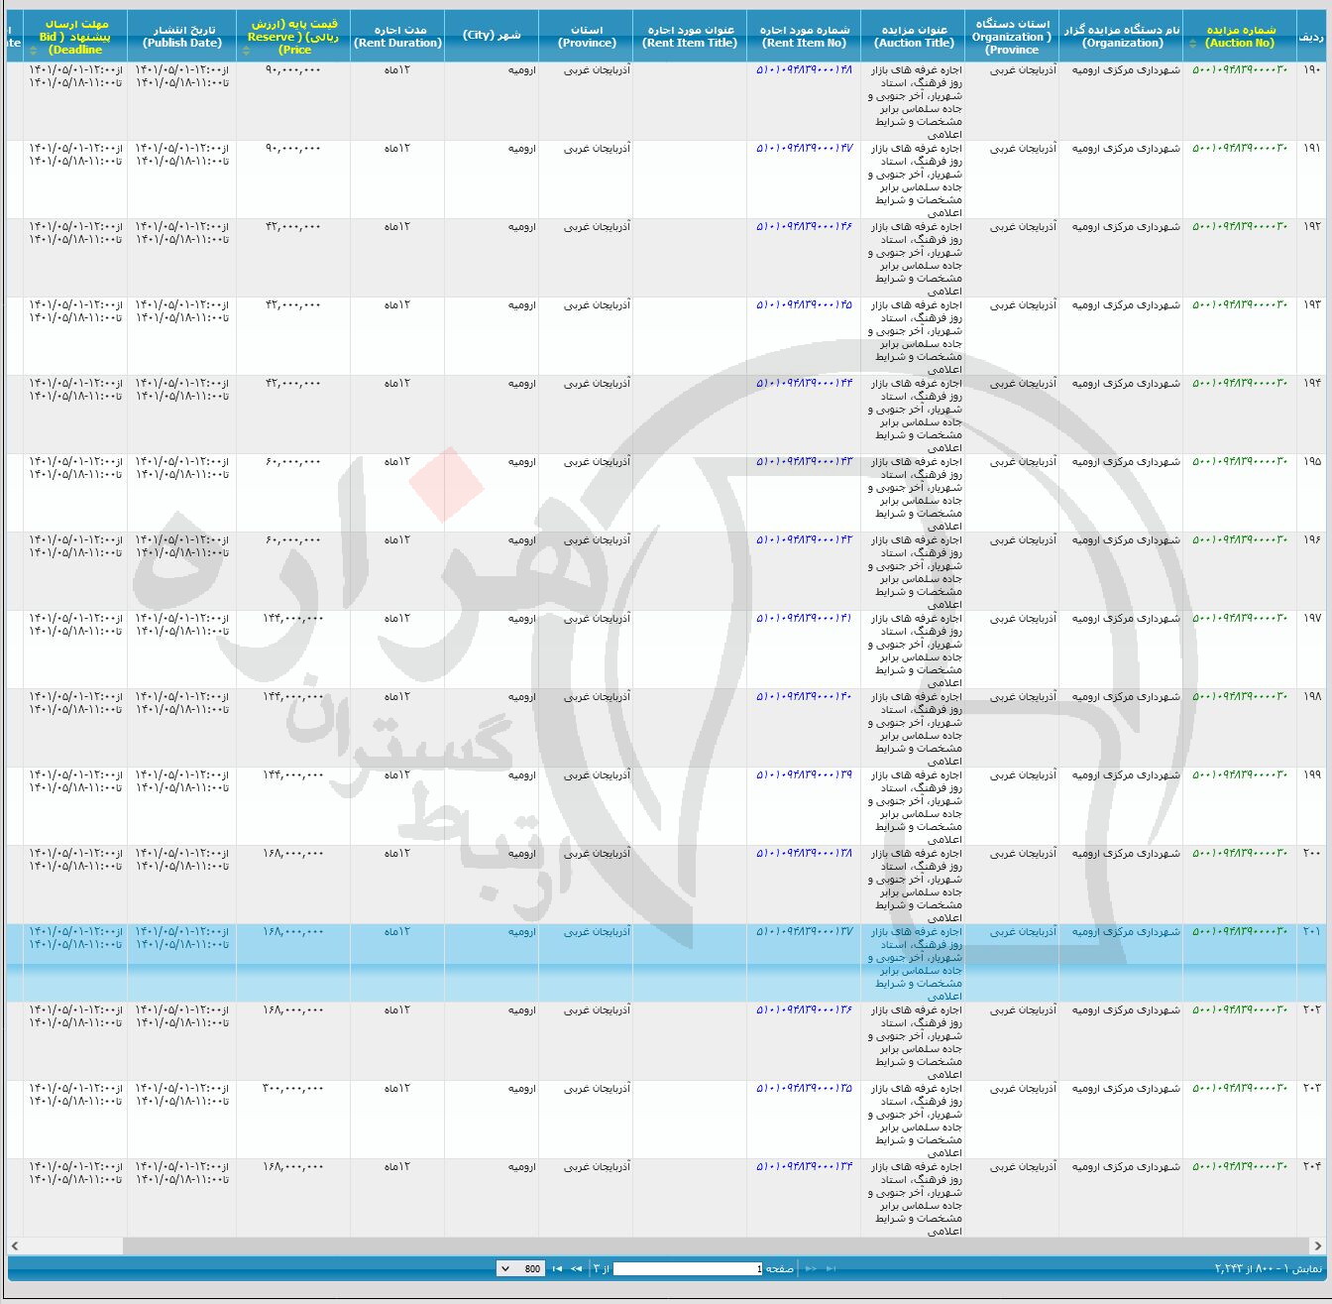Screen dimensions: 1332x1304
Task: Open rent item link ۵۱۰۱۰۹۴۸۳۹۰۰۰۱۴۰
Action: pos(804,697)
